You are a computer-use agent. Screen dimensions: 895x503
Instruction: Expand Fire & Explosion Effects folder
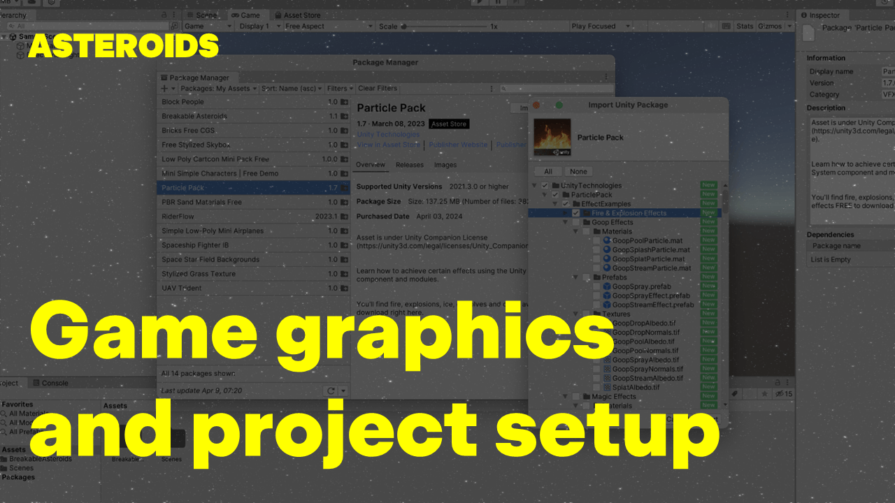[565, 213]
